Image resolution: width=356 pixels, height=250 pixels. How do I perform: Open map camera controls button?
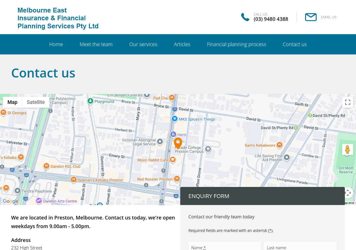click(348, 193)
